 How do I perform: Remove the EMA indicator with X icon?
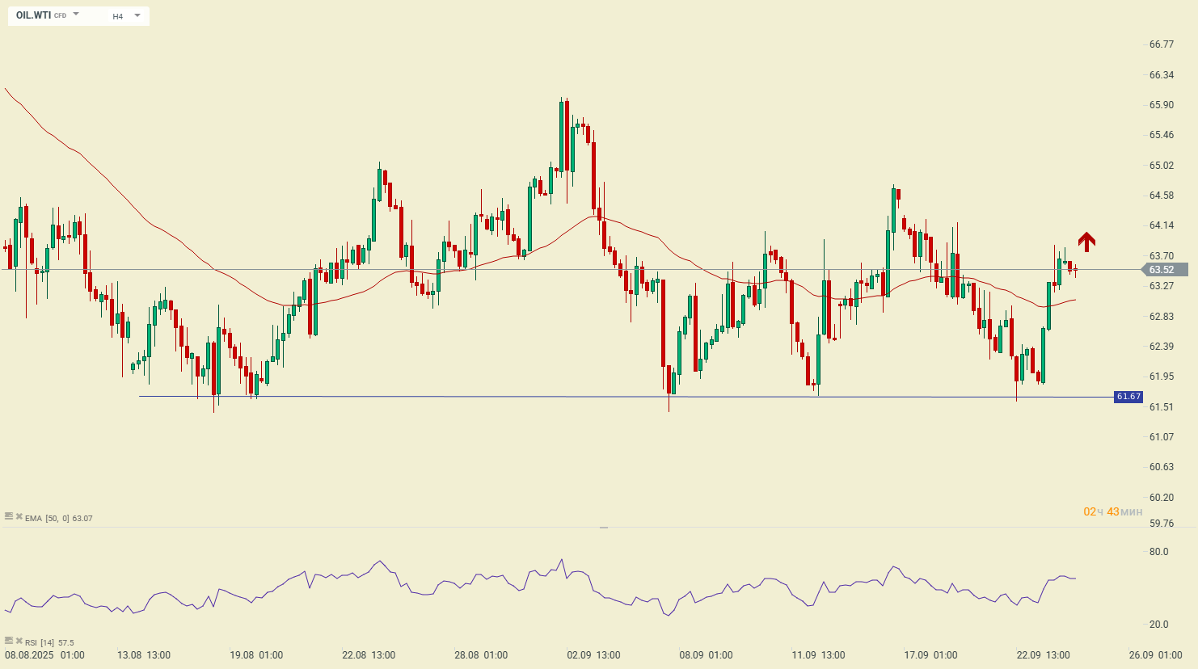[19, 516]
